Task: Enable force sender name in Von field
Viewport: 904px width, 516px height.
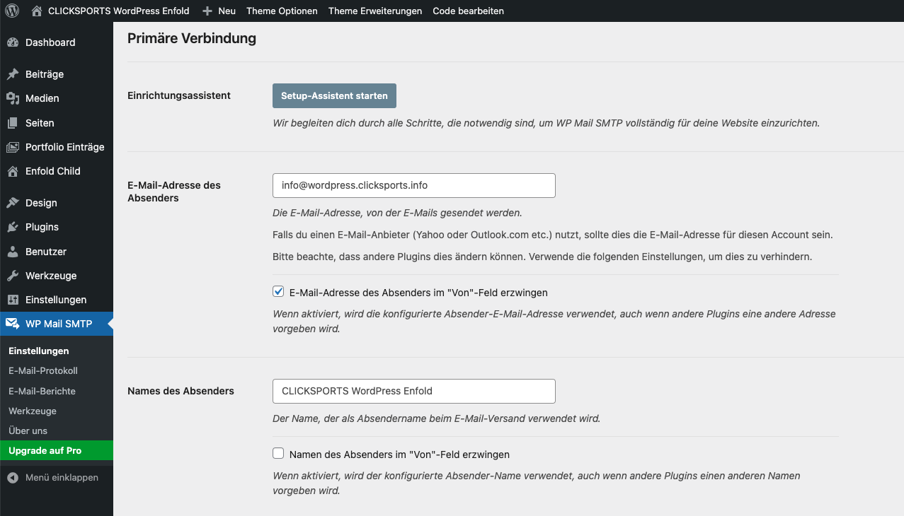Action: [x=278, y=454]
